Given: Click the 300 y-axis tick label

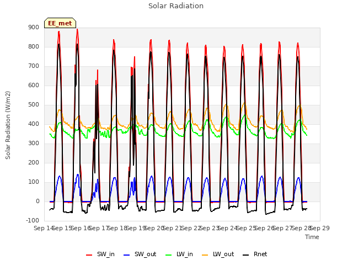Looking at the screenshot, I should (x=34, y=144).
